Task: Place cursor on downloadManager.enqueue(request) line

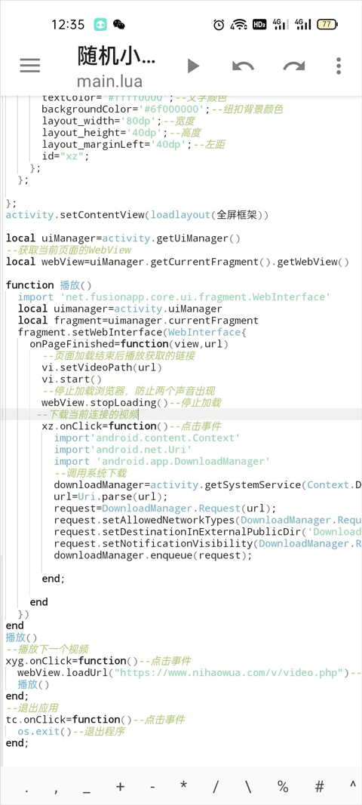Action: coord(153,555)
